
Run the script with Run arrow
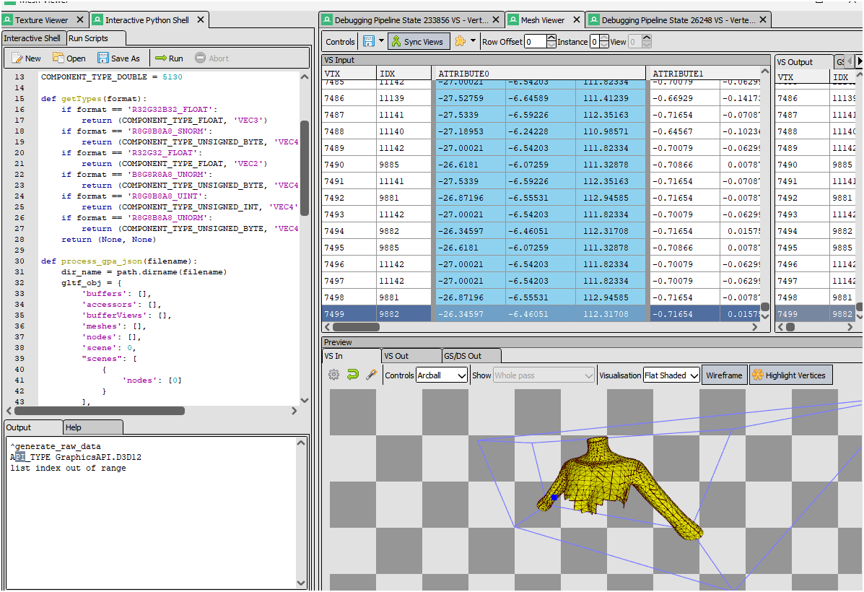pos(161,58)
